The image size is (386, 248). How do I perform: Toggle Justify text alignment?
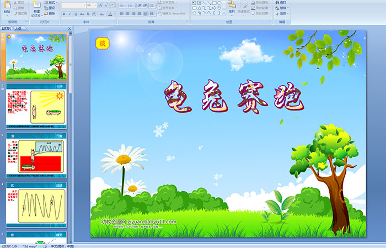click(140, 14)
